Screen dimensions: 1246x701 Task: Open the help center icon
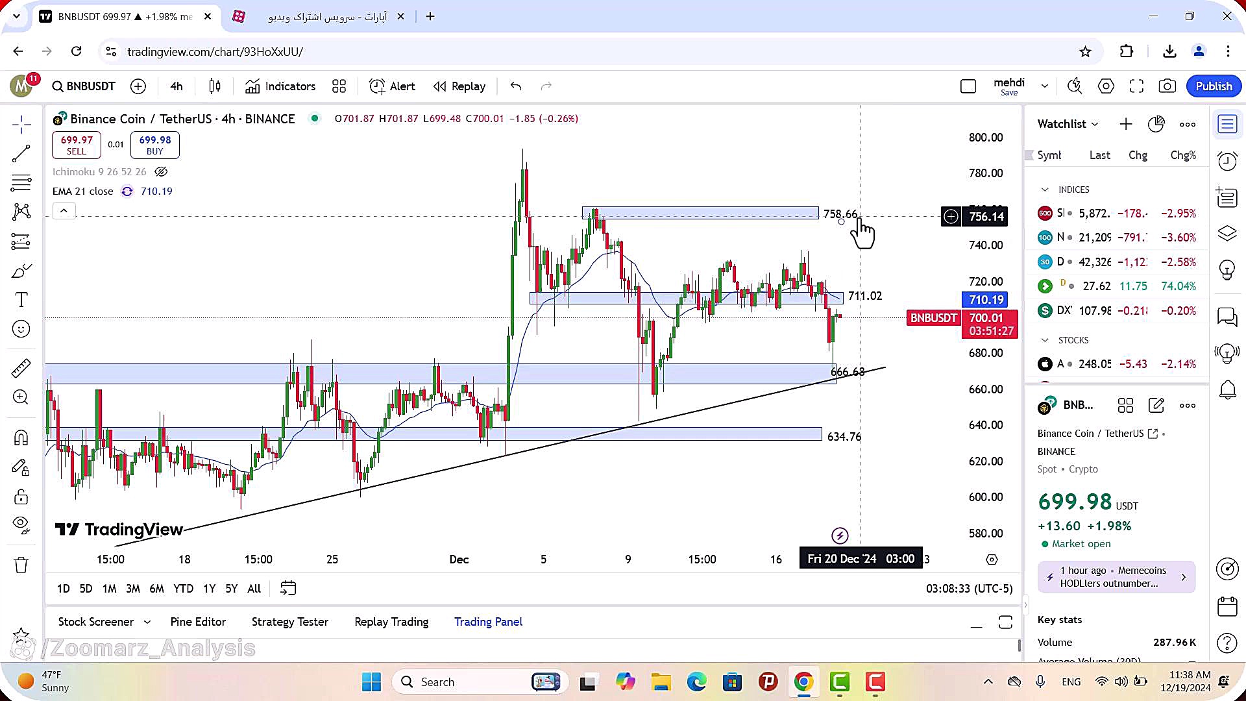1227,643
